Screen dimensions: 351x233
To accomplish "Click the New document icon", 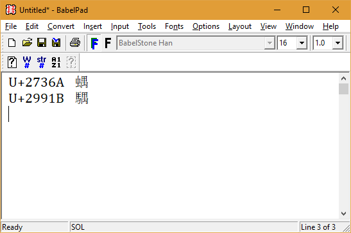I will pyautogui.click(x=12, y=42).
